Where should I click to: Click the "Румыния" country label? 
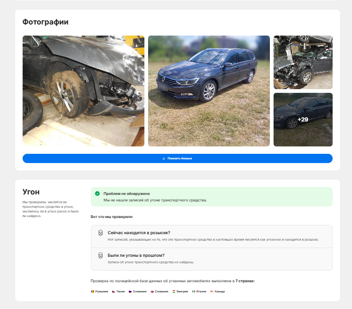click(x=101, y=291)
